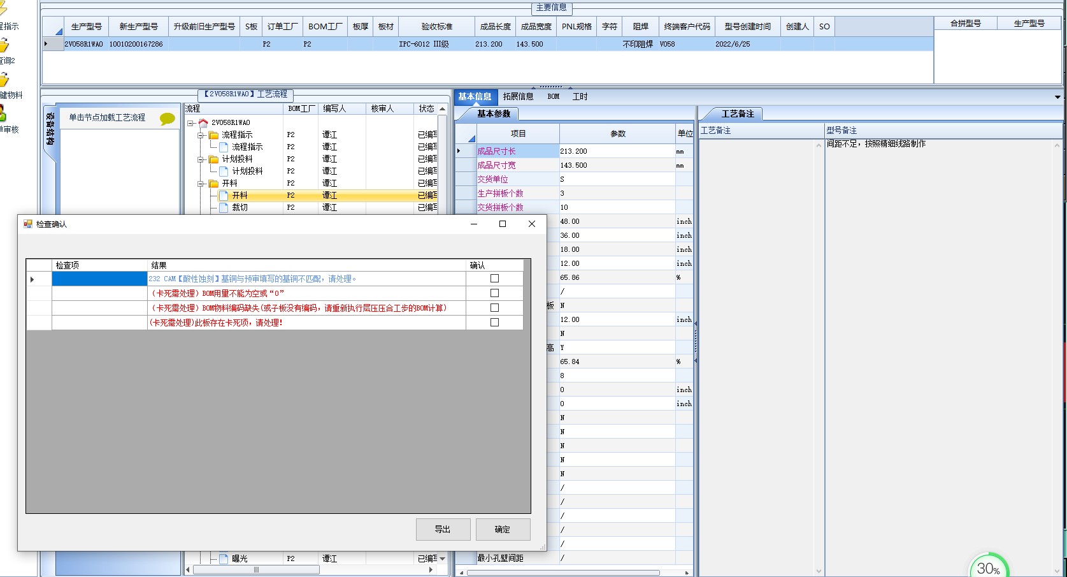Click the 单击节点加载工艺流程 button
Screen dimensions: 1067x577
107,118
